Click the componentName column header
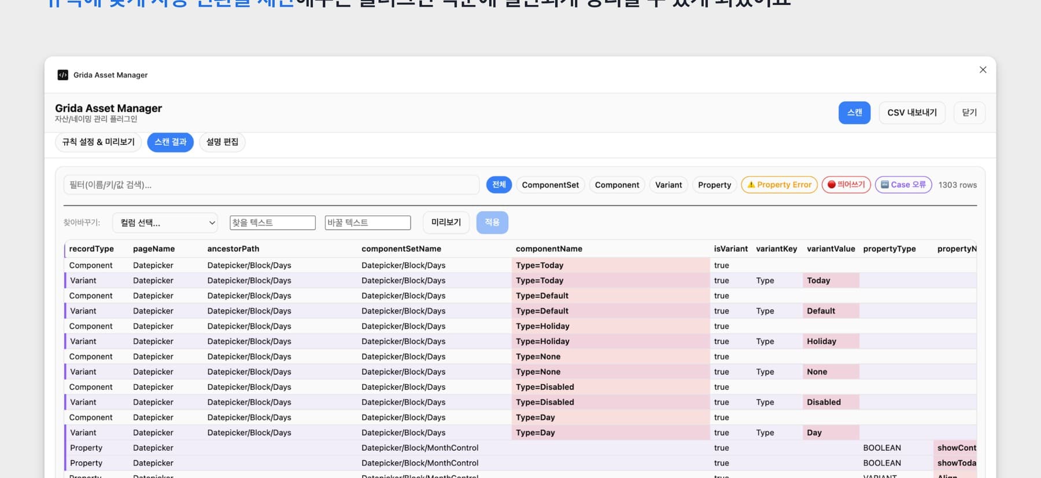Screen dimensions: 1041x478 (549, 249)
